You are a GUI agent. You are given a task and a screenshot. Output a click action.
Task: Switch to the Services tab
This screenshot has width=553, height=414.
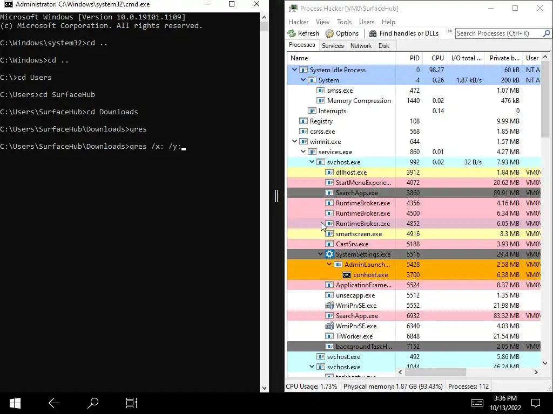point(333,46)
